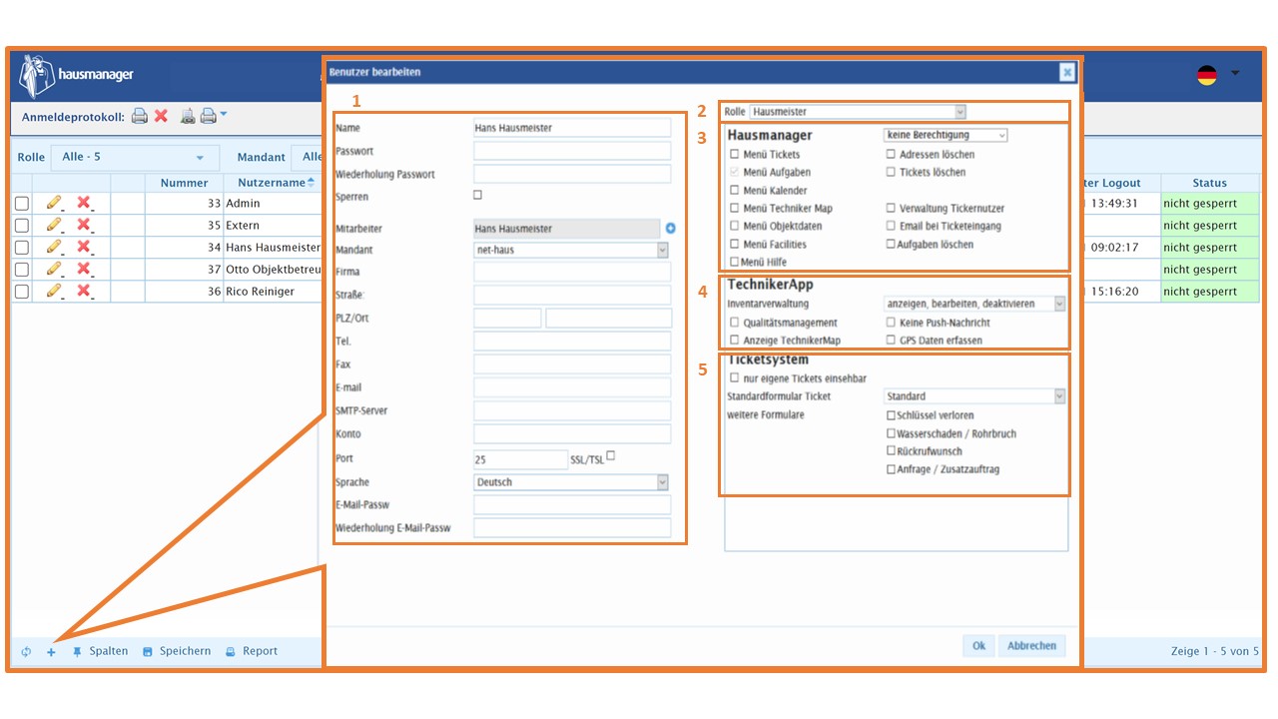Close the Benutzer bearbeiten dialog
The height and width of the screenshot is (719, 1278).
[x=1067, y=72]
